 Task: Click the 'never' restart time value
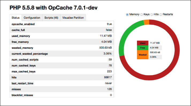(108, 83)
